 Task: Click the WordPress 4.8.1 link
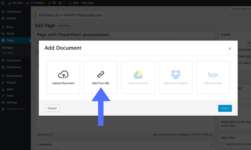point(49,15)
